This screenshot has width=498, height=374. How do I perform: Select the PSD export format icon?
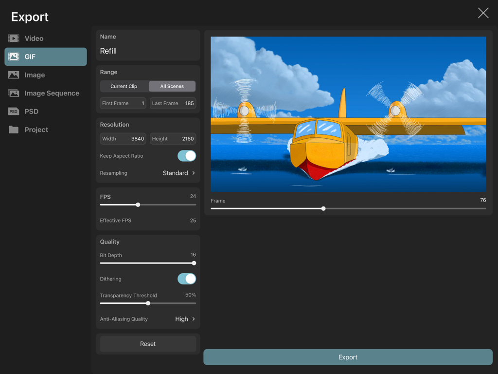[x=15, y=111]
